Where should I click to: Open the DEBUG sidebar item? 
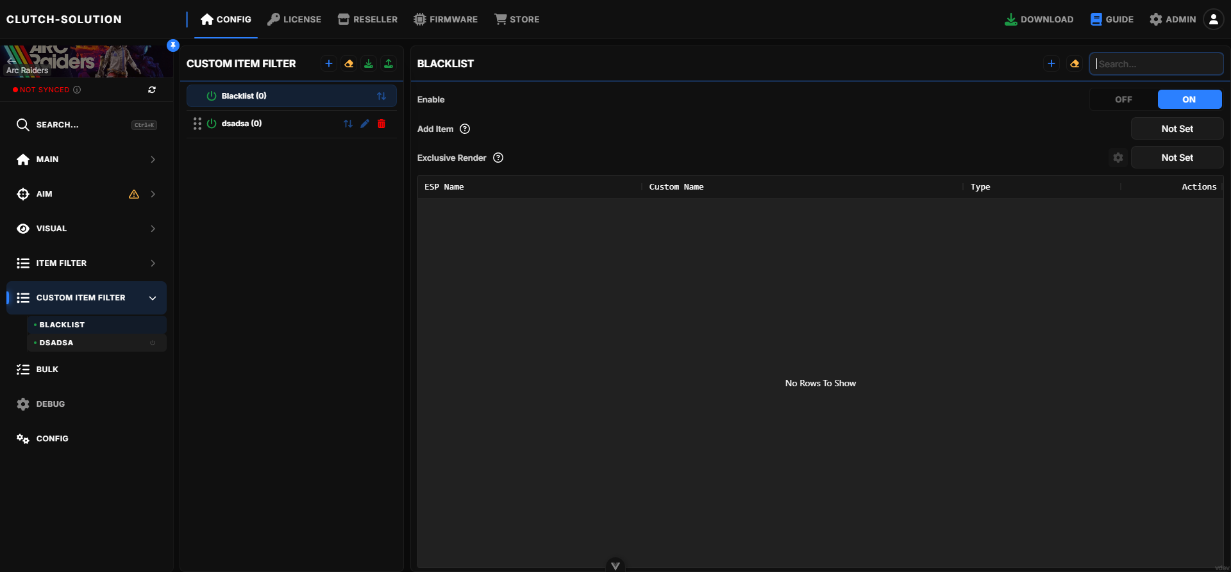pyautogui.click(x=87, y=404)
